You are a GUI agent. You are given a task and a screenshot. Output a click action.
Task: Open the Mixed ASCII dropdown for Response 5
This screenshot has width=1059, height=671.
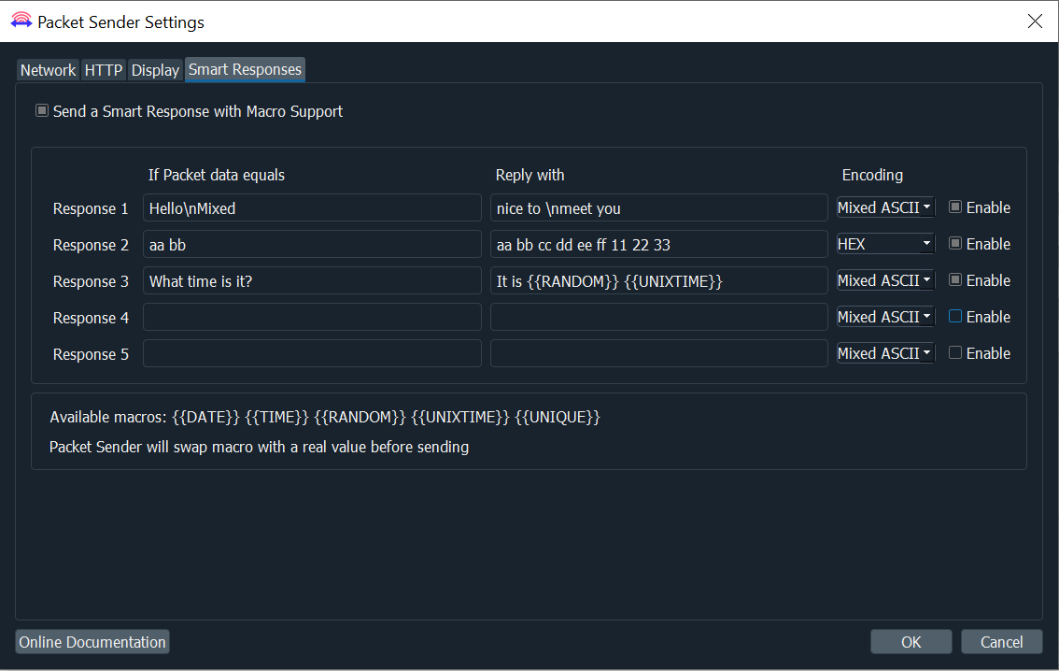click(x=884, y=353)
